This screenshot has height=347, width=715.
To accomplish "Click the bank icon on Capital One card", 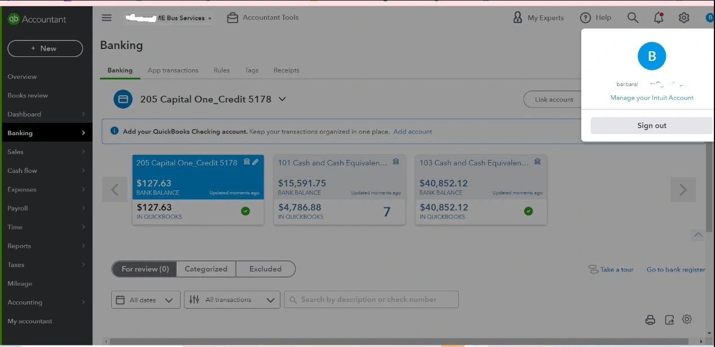I will click(247, 162).
